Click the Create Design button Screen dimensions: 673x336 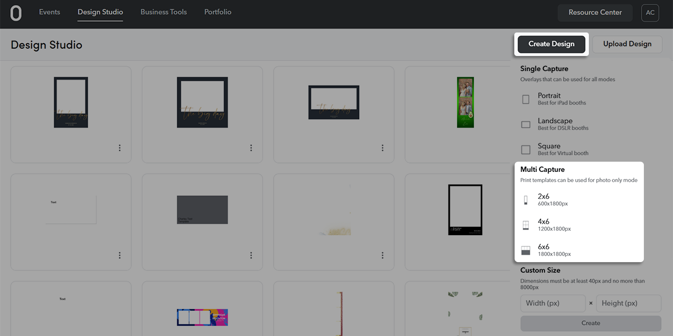[551, 44]
